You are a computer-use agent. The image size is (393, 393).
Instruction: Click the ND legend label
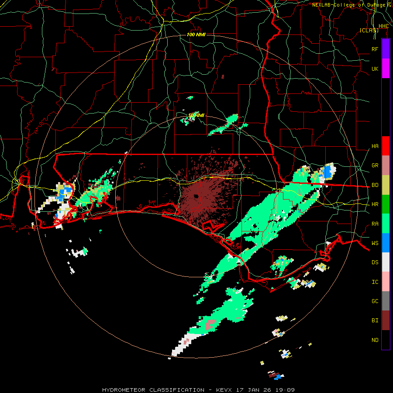375,340
